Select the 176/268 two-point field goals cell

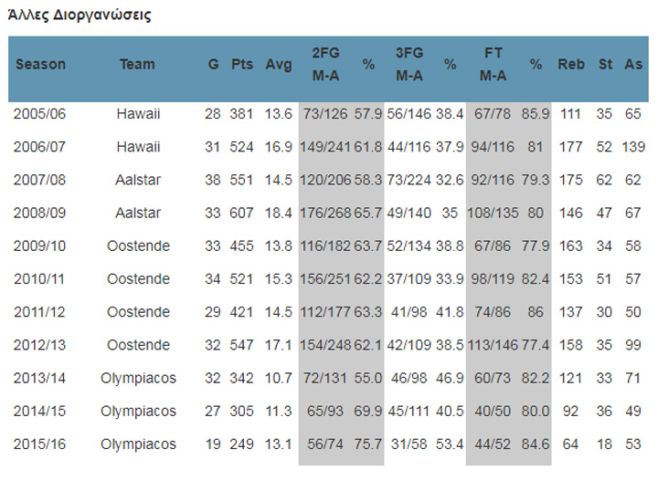[x=326, y=214]
